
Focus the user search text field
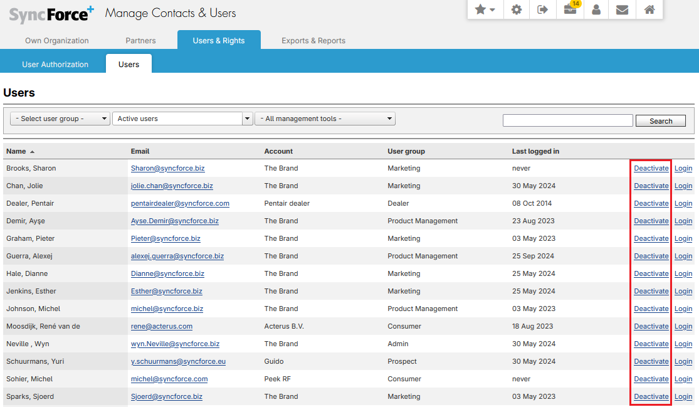tap(567, 120)
